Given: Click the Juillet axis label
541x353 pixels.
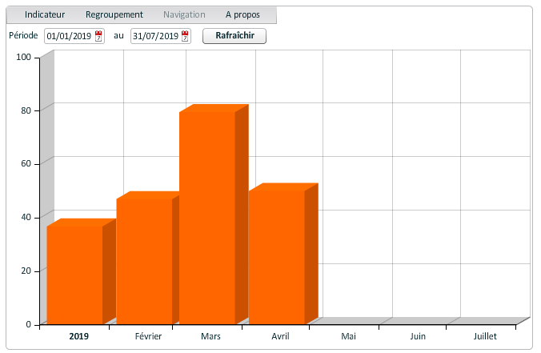Looking at the screenshot, I should (485, 336).
